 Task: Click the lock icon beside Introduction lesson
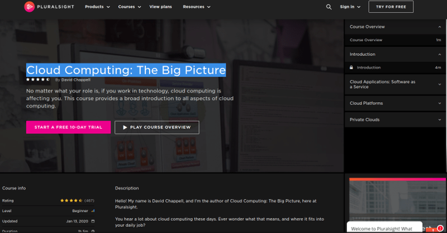(351, 68)
